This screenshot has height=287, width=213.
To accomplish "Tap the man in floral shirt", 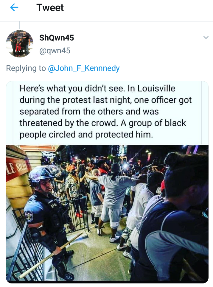I will pyautogui.click(x=73, y=185).
